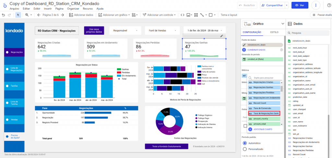Click the pencil edit icon above the scorecard
Viewport: 332px width, 158px height.
(x=222, y=36)
